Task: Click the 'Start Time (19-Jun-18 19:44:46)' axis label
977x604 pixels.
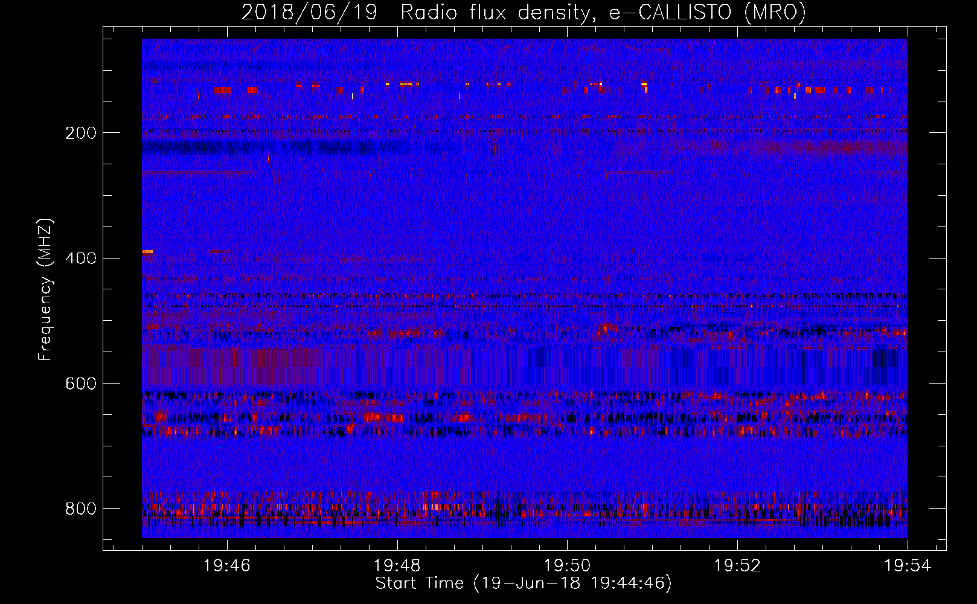Action: (x=524, y=583)
